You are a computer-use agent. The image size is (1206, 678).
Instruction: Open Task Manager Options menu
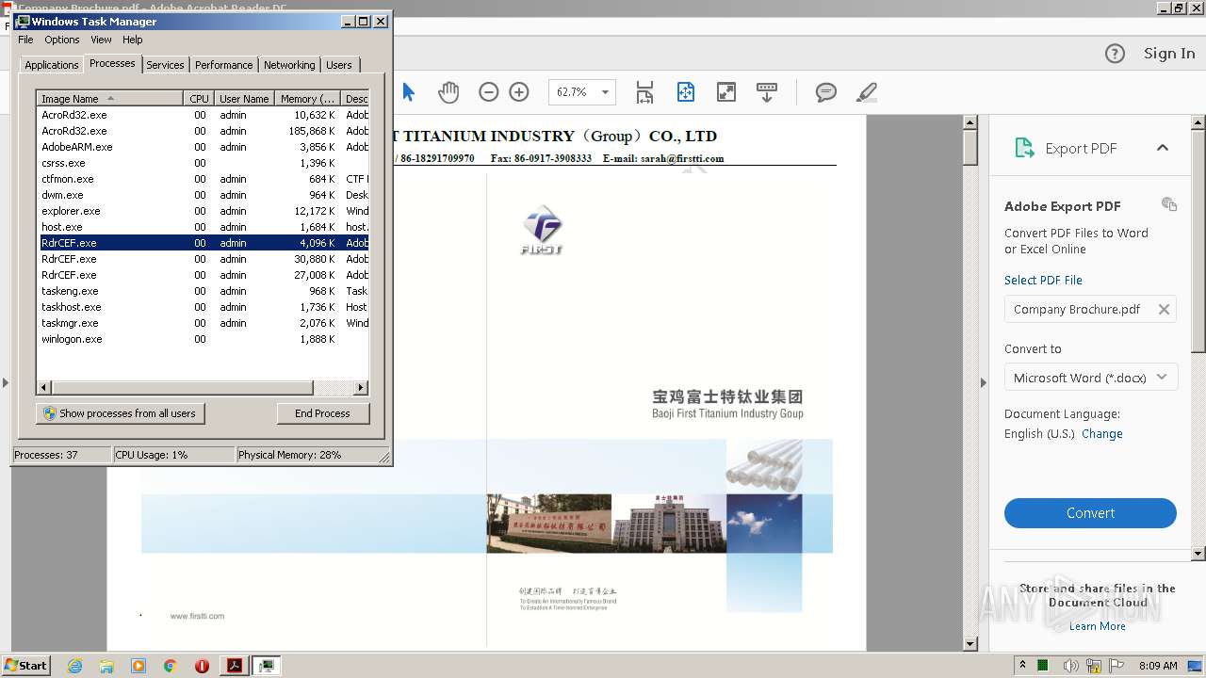[62, 40]
